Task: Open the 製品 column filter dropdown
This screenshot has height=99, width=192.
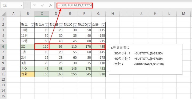Action: (x=33, y=25)
